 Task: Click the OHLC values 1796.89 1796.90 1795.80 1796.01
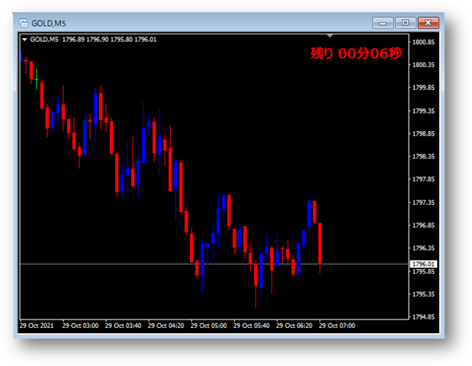[x=109, y=40]
